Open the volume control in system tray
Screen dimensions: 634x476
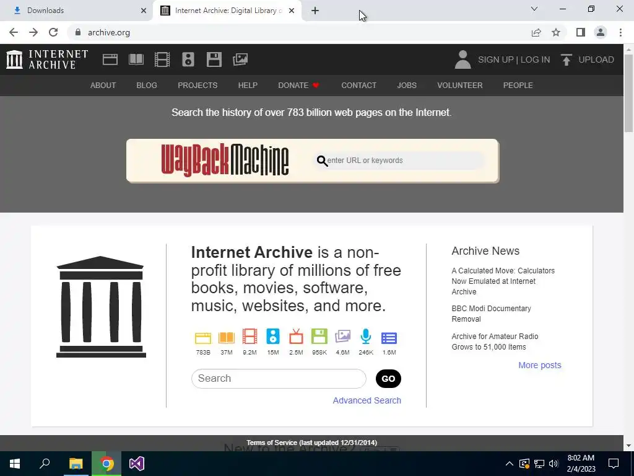click(x=554, y=464)
